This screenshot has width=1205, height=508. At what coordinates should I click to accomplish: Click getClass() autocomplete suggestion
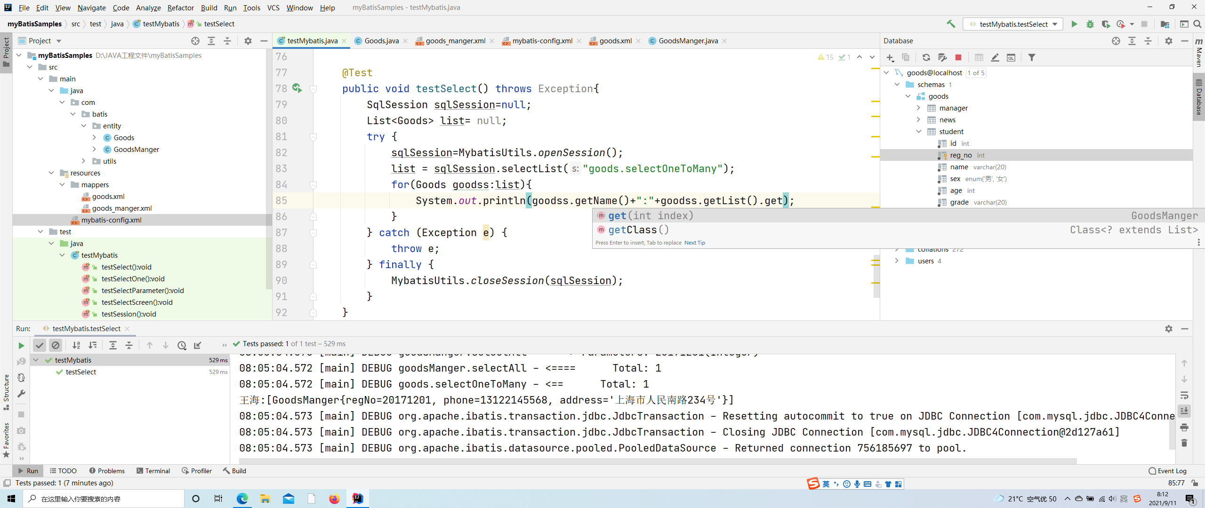point(639,230)
